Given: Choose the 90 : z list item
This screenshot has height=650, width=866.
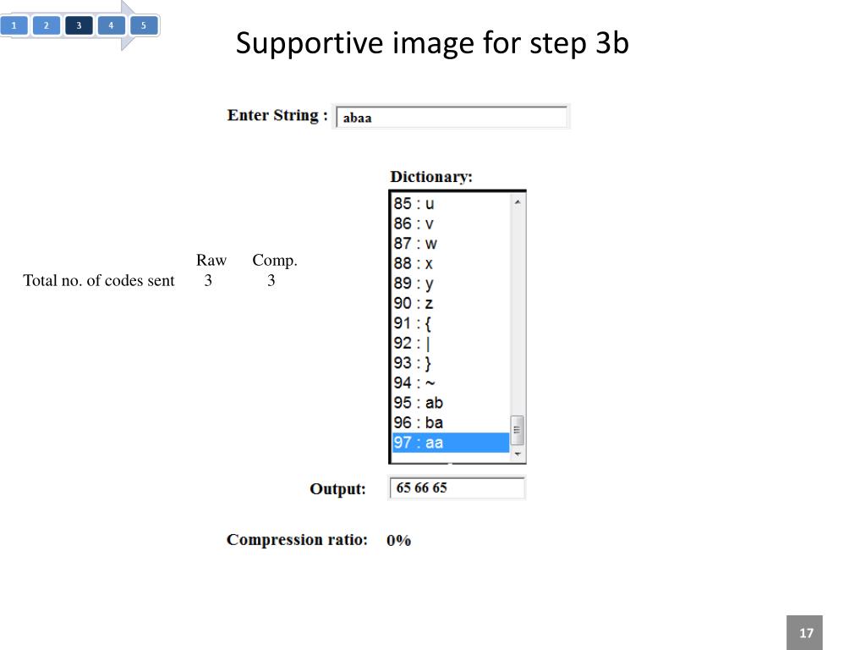Looking at the screenshot, I should coord(451,304).
